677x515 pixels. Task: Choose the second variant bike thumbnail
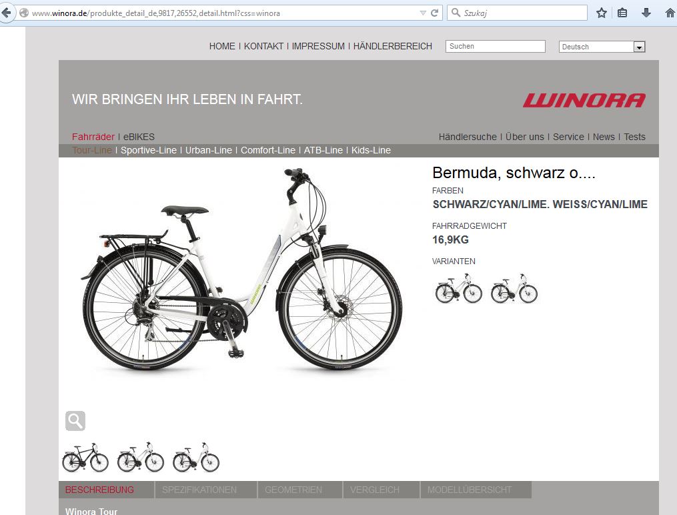[514, 288]
